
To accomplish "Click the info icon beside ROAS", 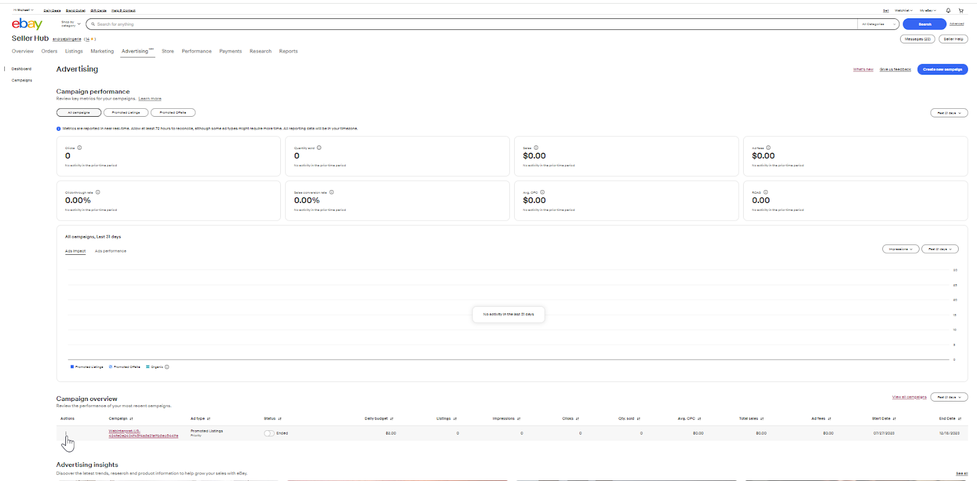I will pos(765,193).
